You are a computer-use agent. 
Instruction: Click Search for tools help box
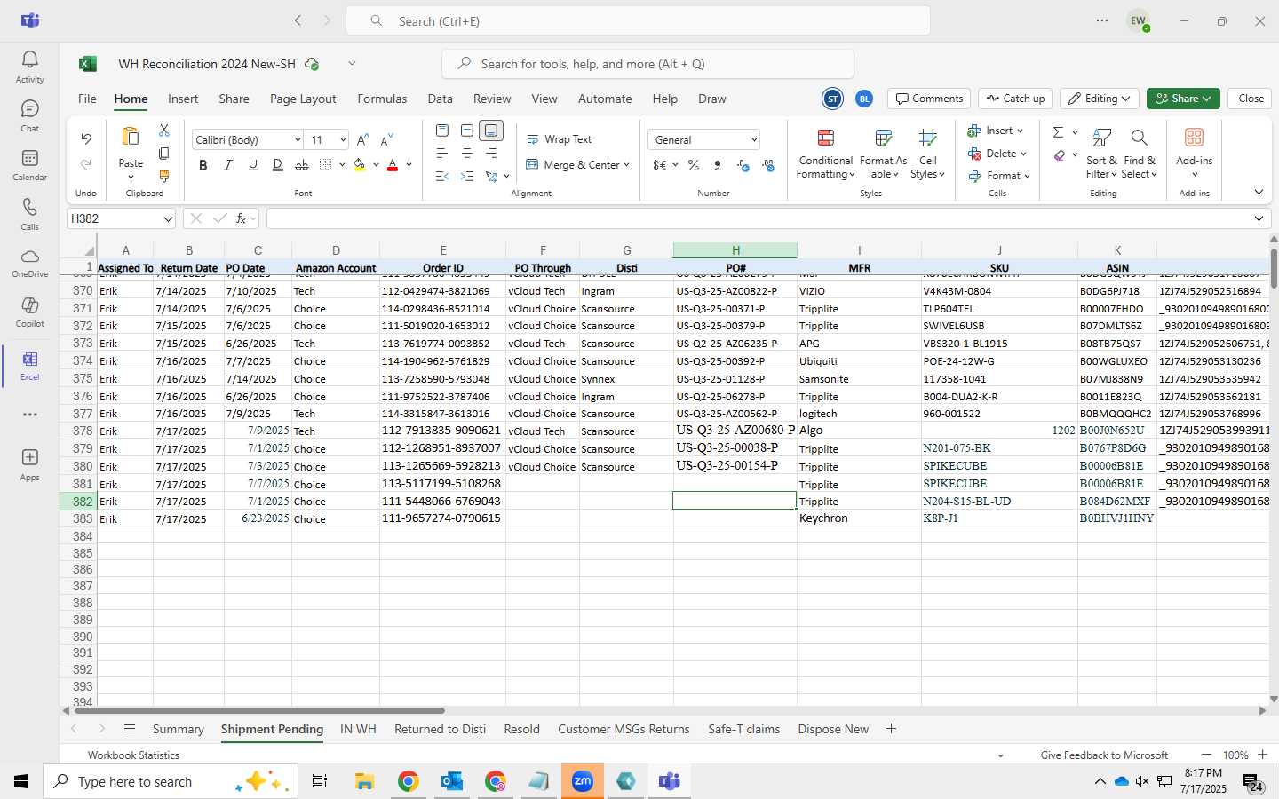pos(647,64)
